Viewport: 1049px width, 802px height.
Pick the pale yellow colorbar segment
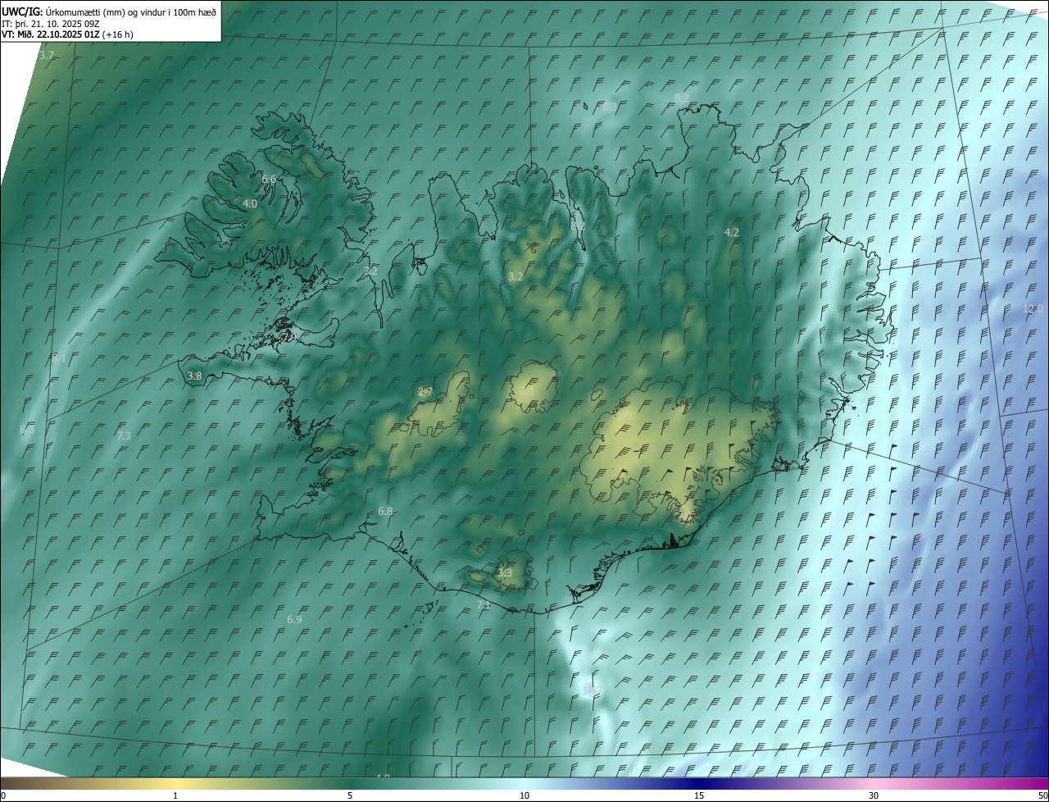point(175,784)
